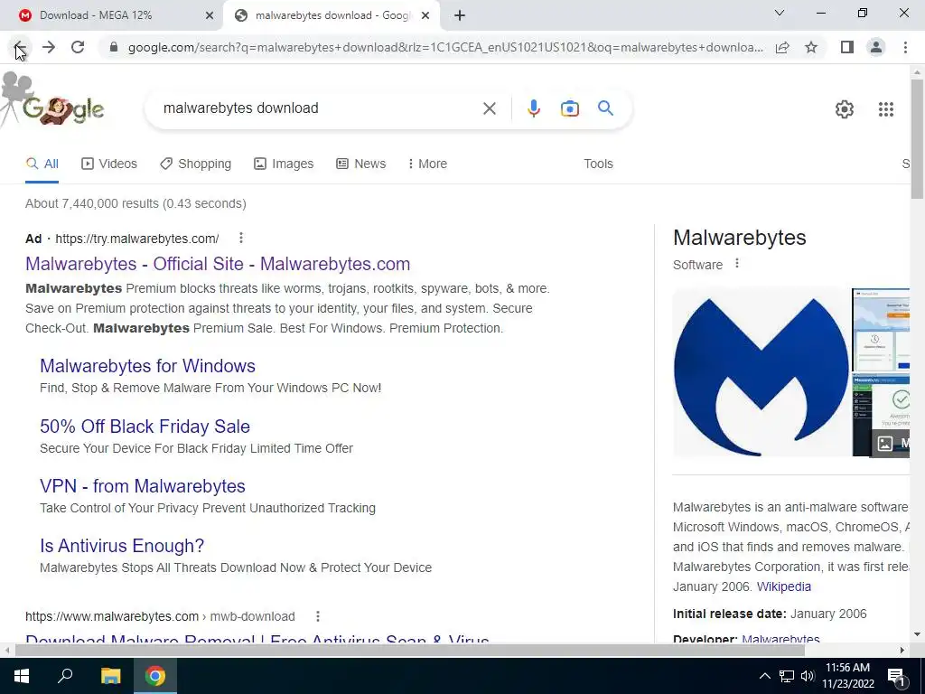Start voice search with microphone

click(x=534, y=108)
